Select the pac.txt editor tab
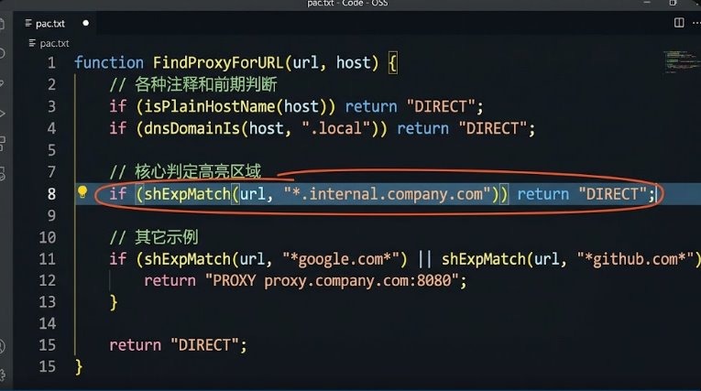701x391 pixels. (55, 23)
